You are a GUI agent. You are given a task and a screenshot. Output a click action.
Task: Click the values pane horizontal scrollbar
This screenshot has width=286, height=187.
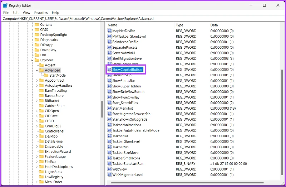coord(187,183)
